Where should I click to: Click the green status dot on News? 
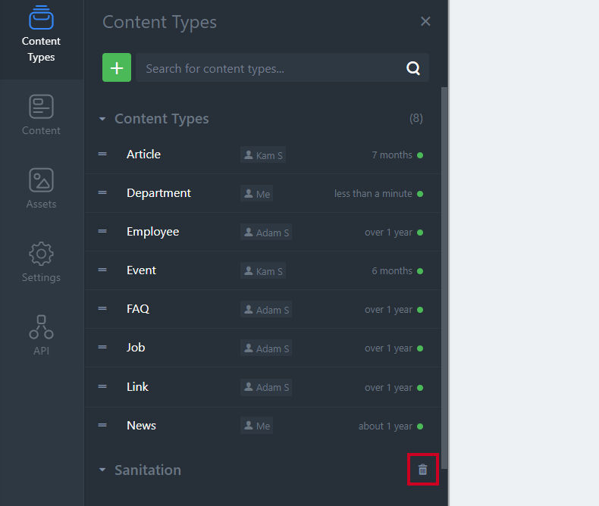tap(420, 426)
